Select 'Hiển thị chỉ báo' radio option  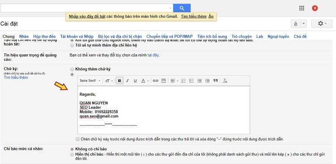(72, 154)
